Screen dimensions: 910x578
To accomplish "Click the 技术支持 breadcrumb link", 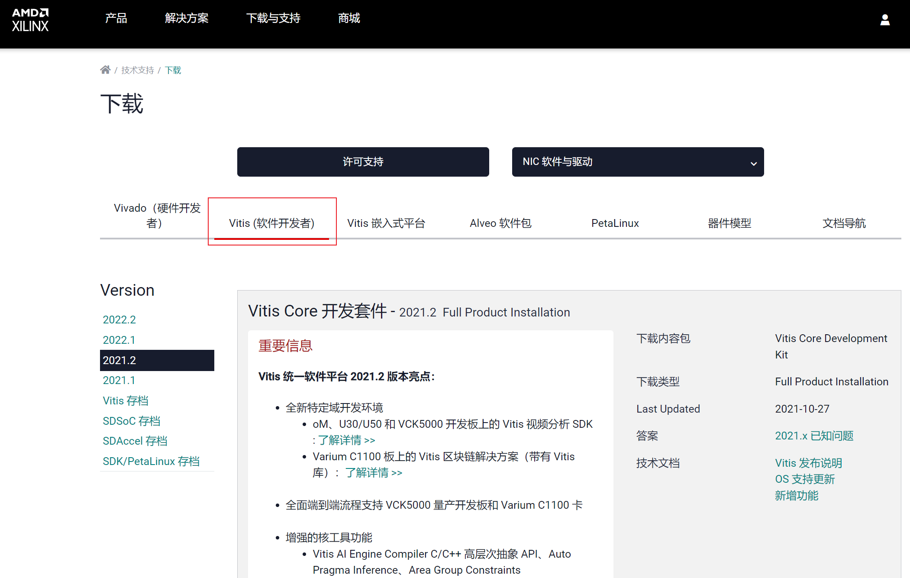I will (x=138, y=70).
